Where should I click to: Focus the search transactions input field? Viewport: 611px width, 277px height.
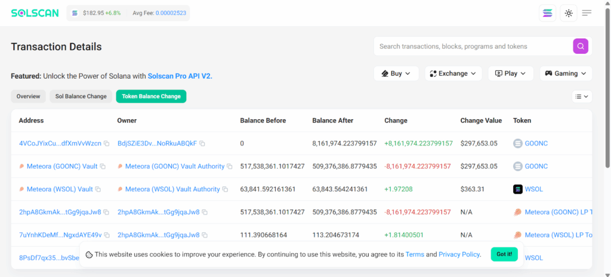point(471,46)
